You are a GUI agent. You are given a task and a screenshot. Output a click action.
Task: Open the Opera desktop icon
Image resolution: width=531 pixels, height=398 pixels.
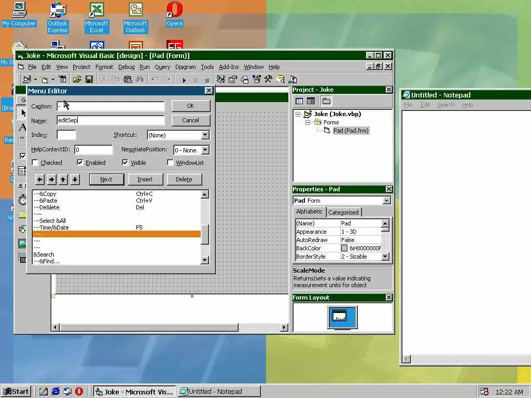tap(174, 15)
